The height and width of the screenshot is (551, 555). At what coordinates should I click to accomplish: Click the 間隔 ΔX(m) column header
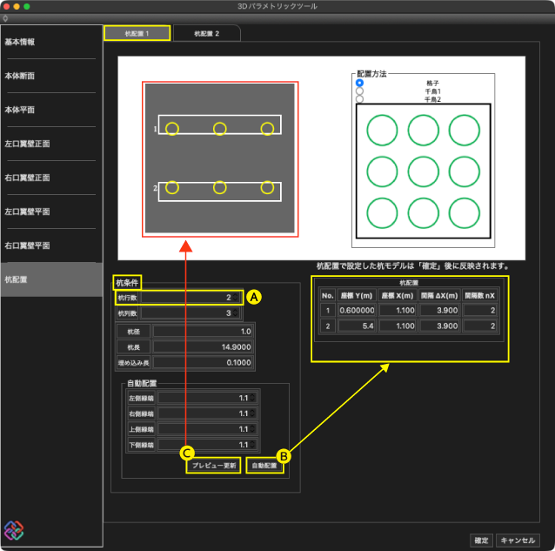click(x=439, y=295)
